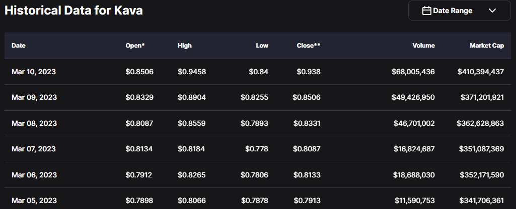The width and height of the screenshot is (516, 209).
Task: Select the High column header
Action: click(185, 46)
